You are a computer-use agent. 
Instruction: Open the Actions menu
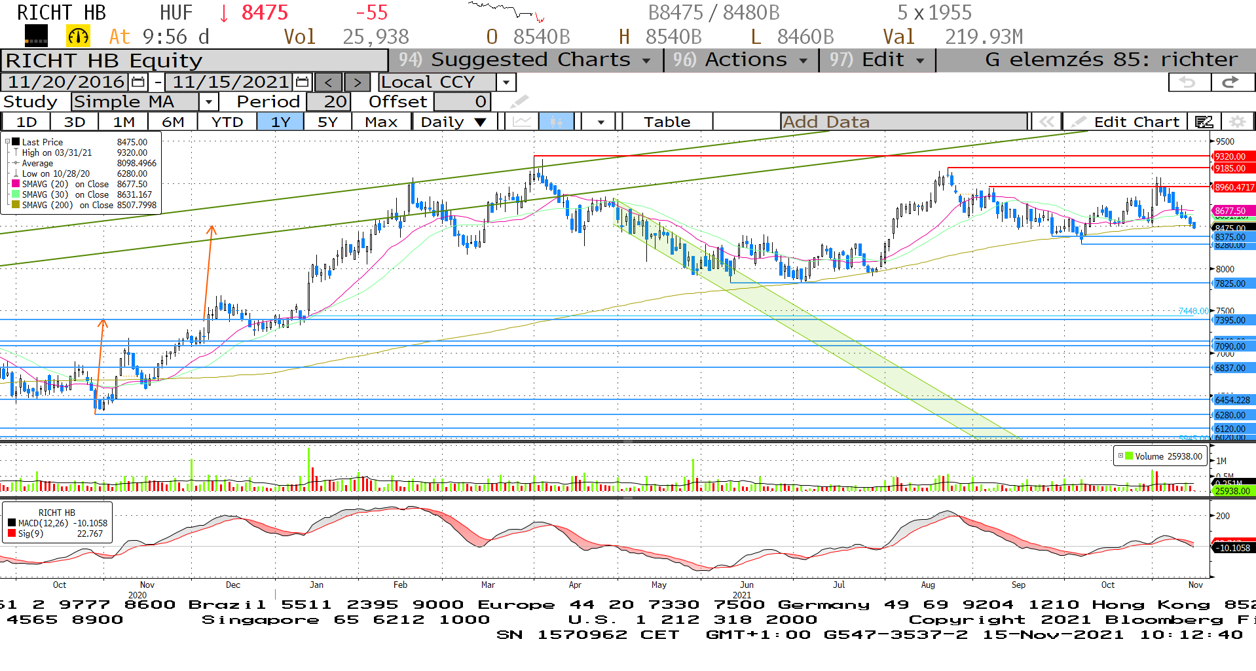click(x=741, y=60)
